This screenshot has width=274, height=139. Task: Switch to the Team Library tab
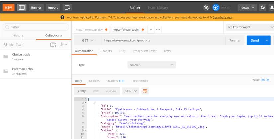tap(158, 8)
